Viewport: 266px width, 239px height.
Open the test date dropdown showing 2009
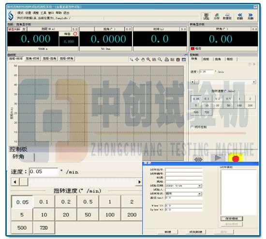pyautogui.click(x=200, y=186)
